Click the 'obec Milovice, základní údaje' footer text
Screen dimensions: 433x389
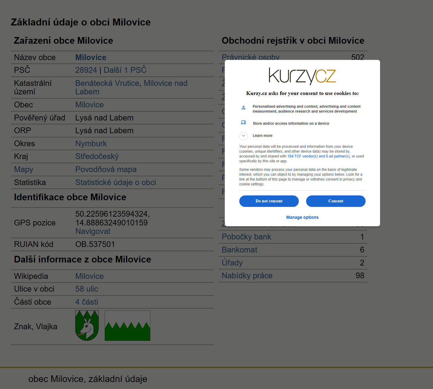point(88,379)
